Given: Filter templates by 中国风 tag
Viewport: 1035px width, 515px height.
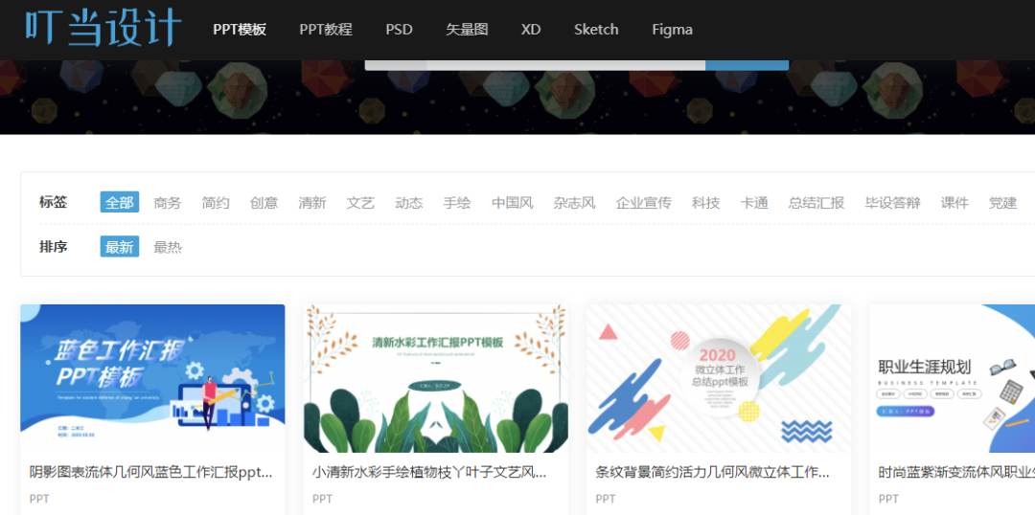Looking at the screenshot, I should click(512, 202).
